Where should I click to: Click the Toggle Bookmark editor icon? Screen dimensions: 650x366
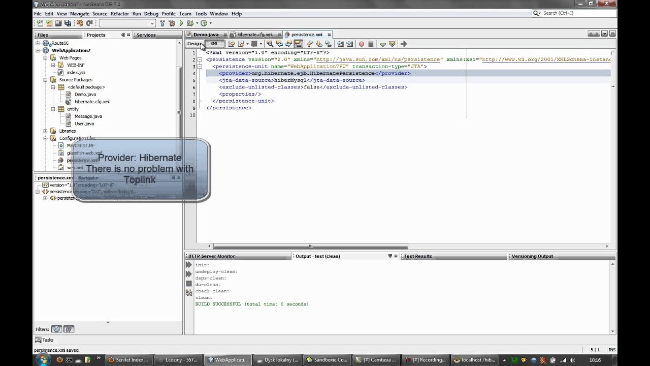pyautogui.click(x=329, y=44)
